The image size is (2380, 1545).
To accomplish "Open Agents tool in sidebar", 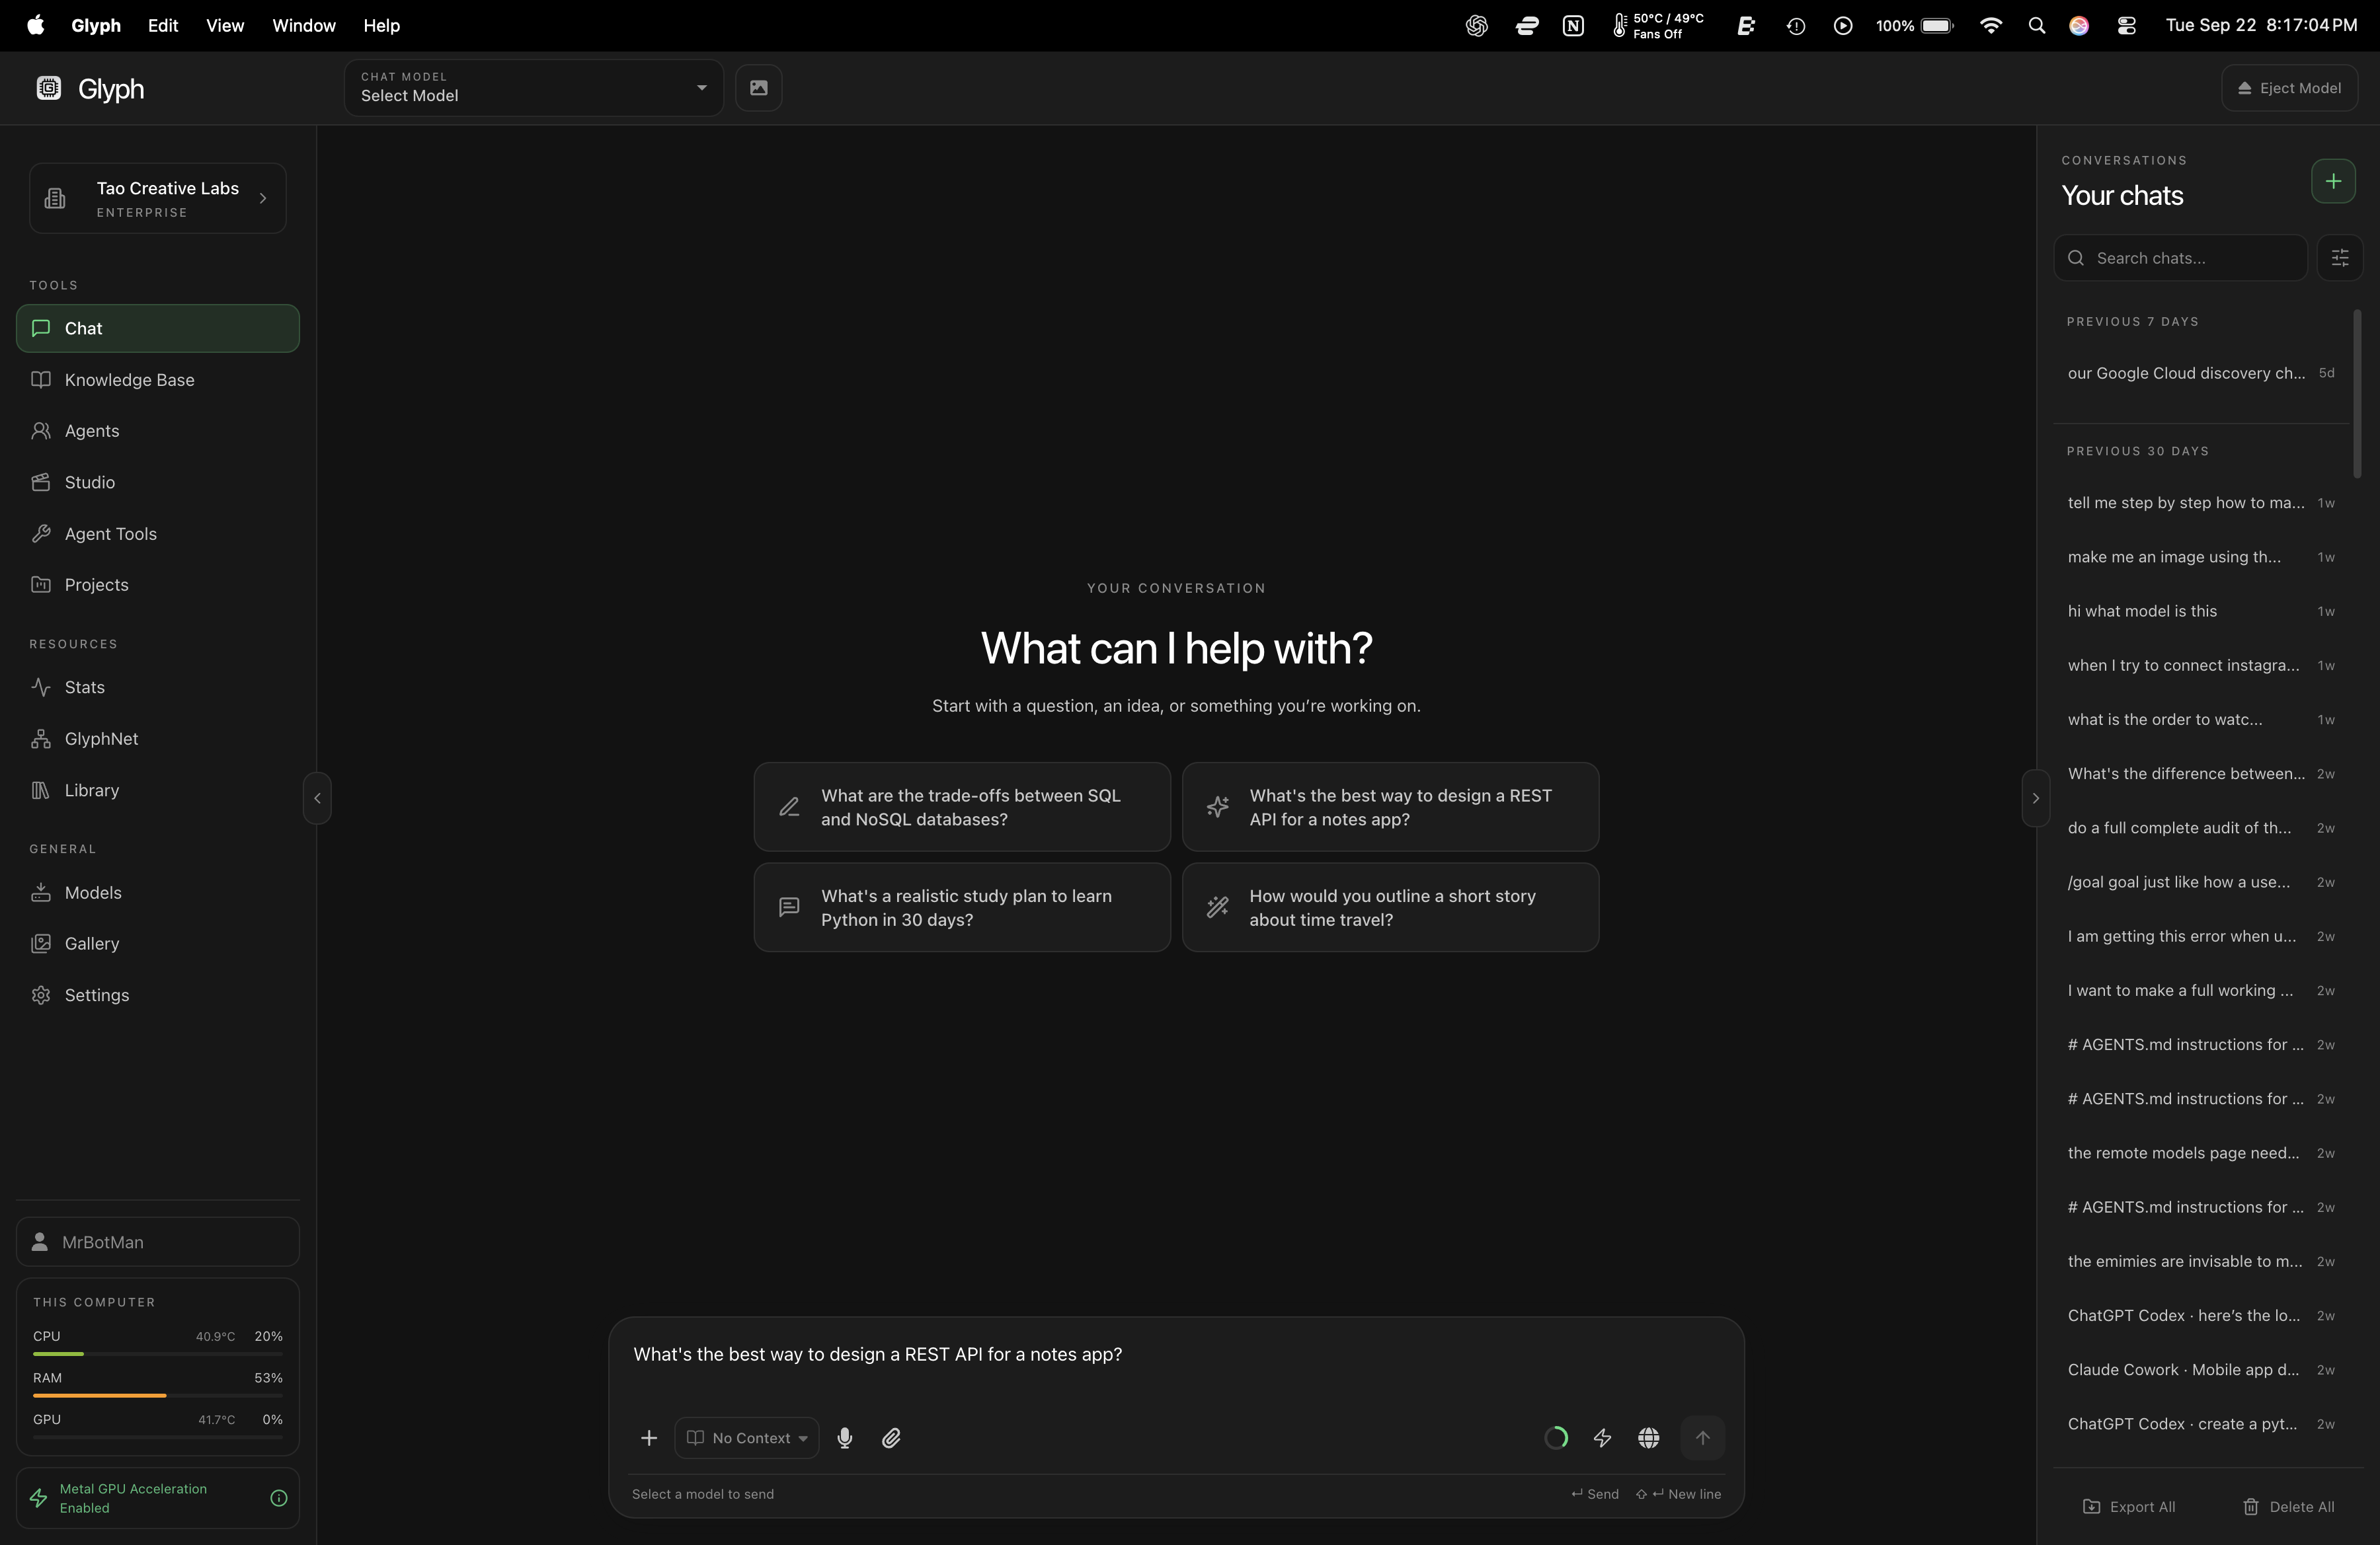I will click(158, 431).
